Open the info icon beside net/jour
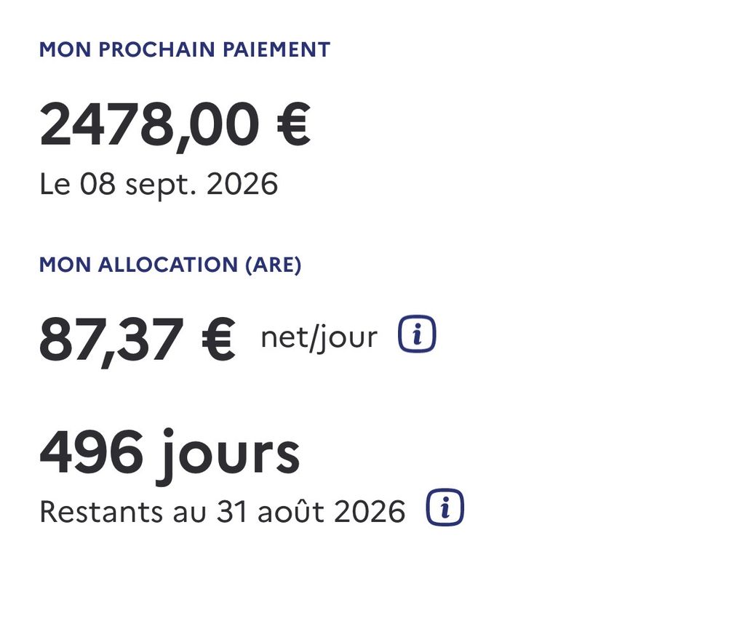Image resolution: width=745 pixels, height=634 pixels. click(x=417, y=334)
